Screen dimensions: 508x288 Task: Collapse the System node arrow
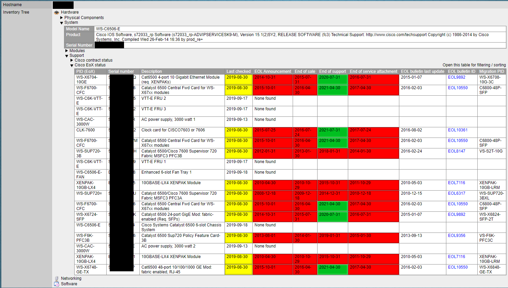tap(62, 23)
